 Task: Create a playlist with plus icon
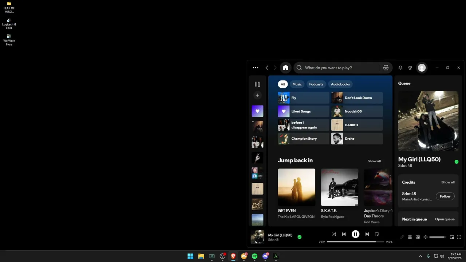[257, 95]
